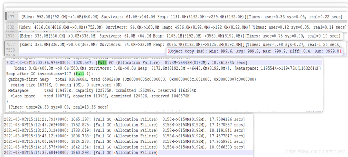
Task: Click the Full GC line at 15:13:25.012
Action: pyautogui.click(x=124, y=130)
